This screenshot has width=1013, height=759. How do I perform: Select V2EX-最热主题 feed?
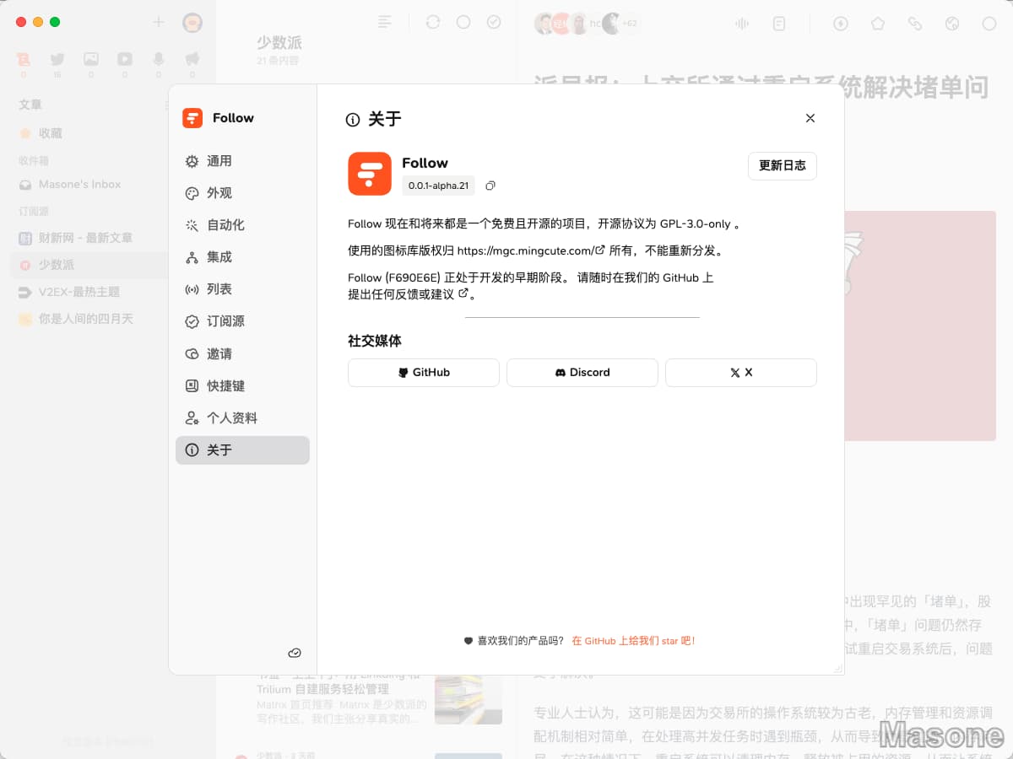[x=89, y=292]
